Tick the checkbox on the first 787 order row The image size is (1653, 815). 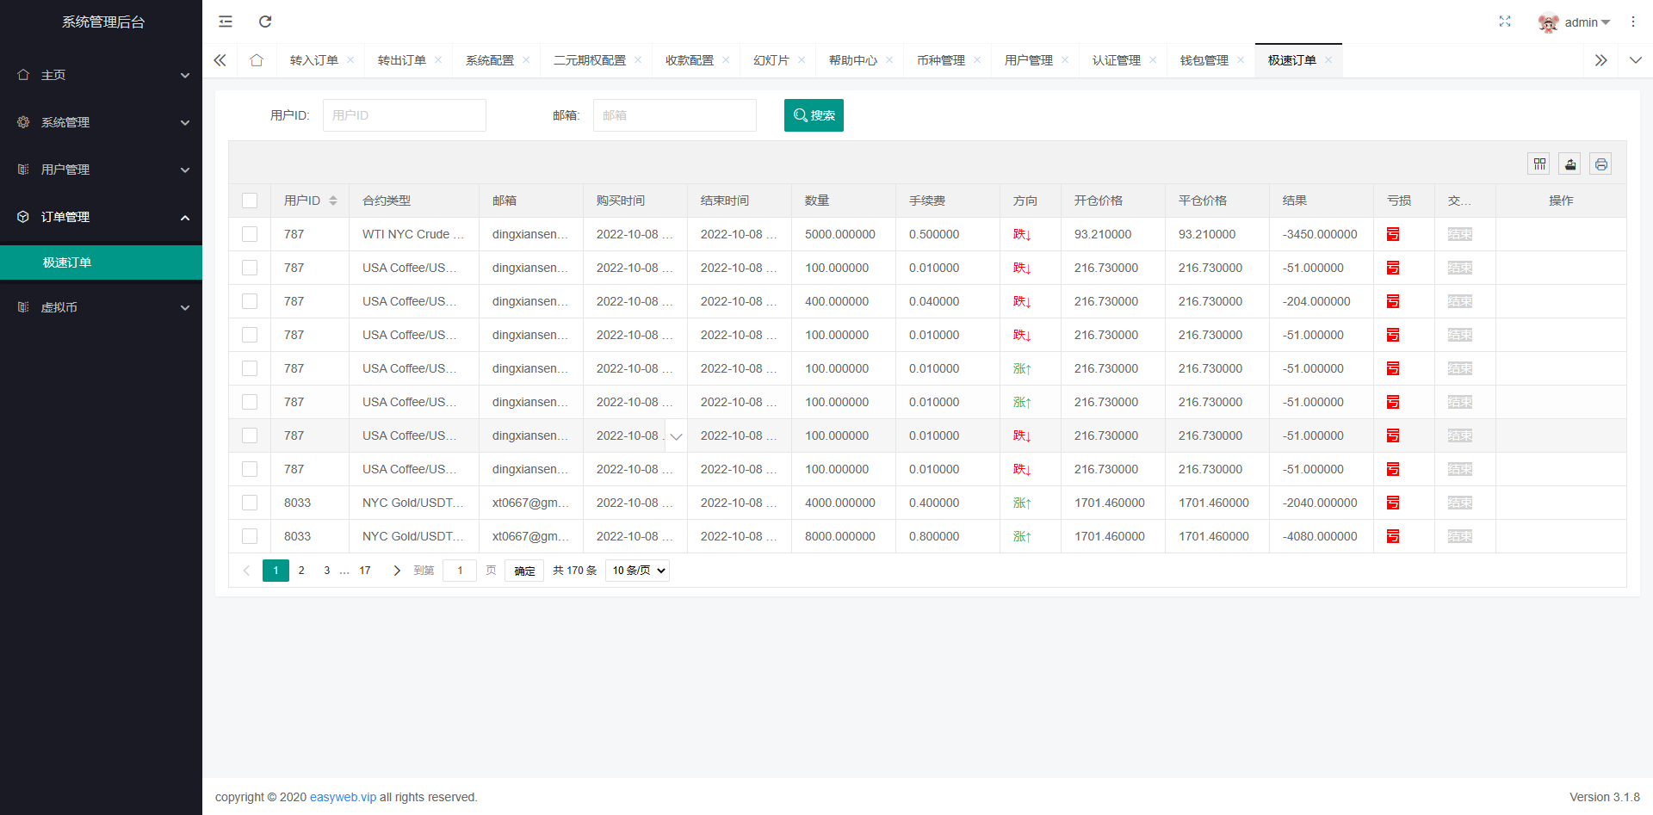(x=250, y=233)
